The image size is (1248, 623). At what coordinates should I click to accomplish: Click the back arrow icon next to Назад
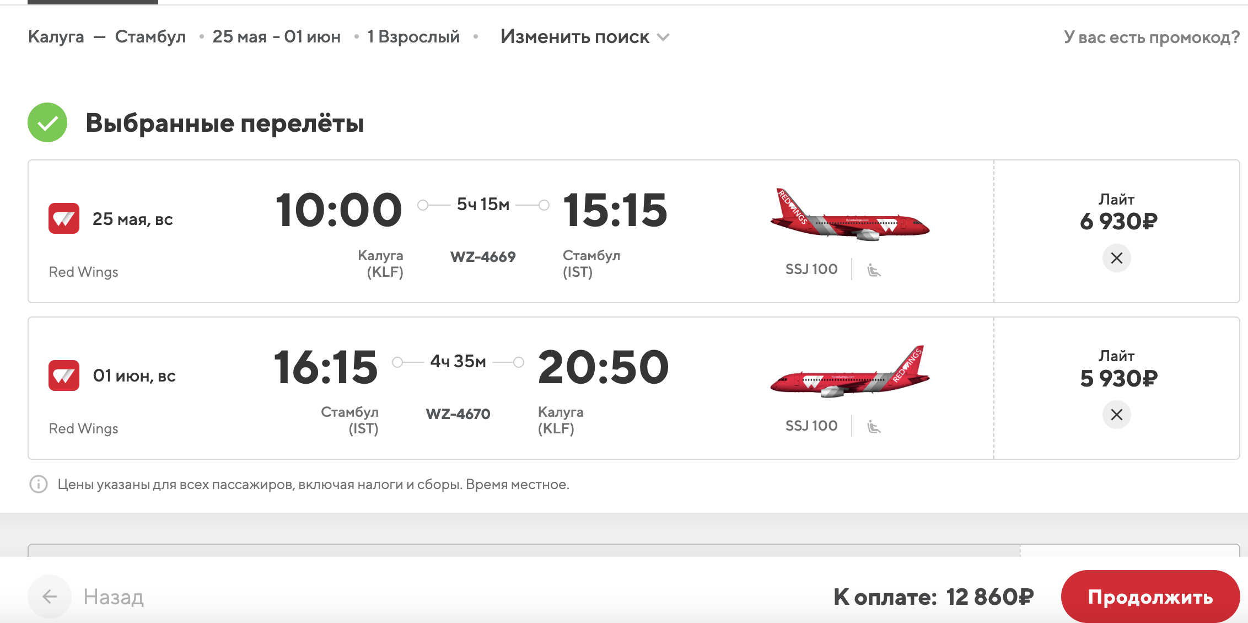click(x=50, y=597)
